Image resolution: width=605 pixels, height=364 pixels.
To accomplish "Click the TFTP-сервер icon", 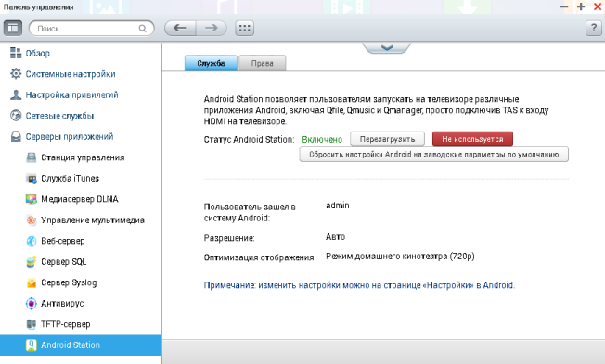I will [32, 324].
